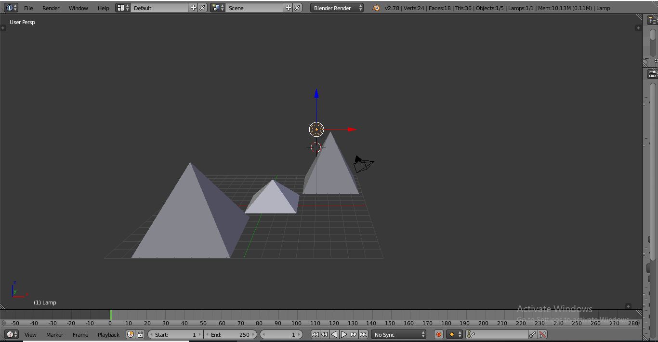Delete the Default screen layout
Image resolution: width=658 pixels, height=342 pixels.
click(x=203, y=8)
